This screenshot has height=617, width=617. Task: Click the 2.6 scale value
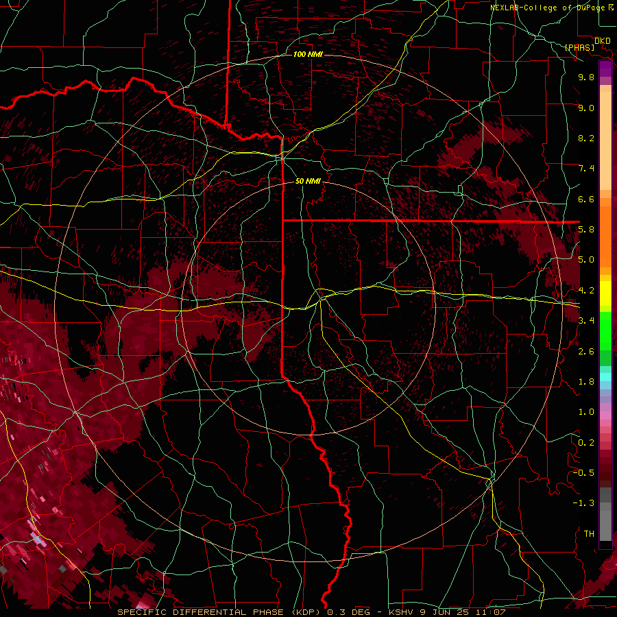point(586,351)
